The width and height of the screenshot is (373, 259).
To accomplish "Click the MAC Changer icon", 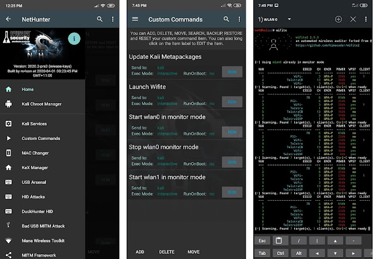I will pyautogui.click(x=9, y=153).
